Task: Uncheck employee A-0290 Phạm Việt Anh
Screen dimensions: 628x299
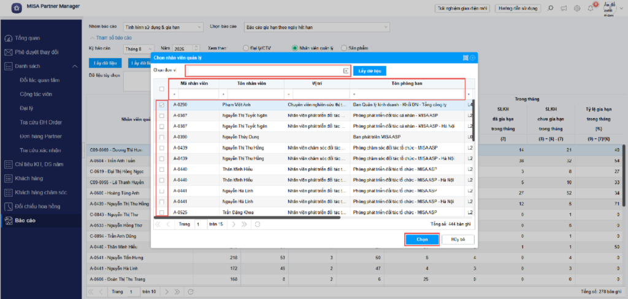Action: pos(162,105)
